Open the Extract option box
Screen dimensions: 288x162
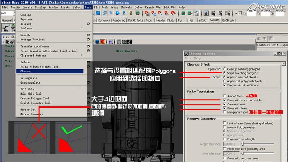[88, 24]
